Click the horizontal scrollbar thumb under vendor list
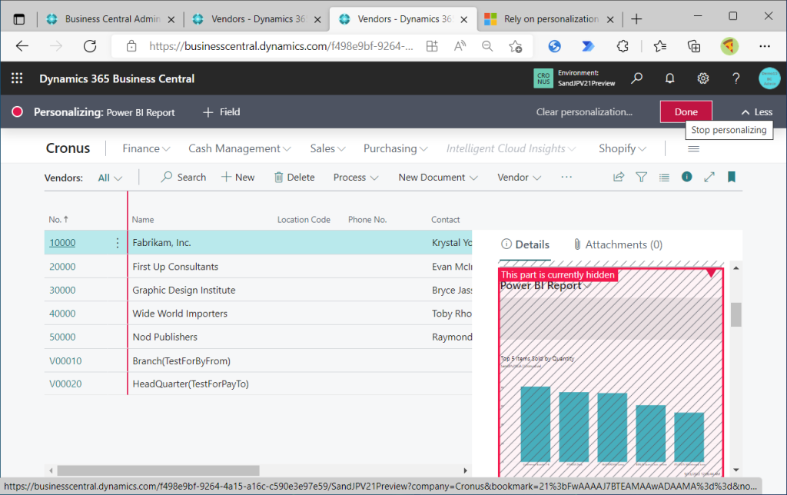 coord(158,470)
